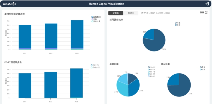Toggle the 契約社員 legend marker
The height and width of the screenshot is (104, 212).
click(x=92, y=21)
